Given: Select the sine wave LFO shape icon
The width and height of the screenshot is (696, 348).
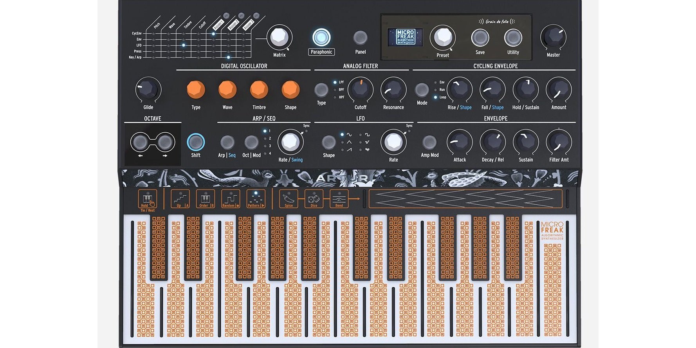Looking at the screenshot, I should pyautogui.click(x=349, y=135).
